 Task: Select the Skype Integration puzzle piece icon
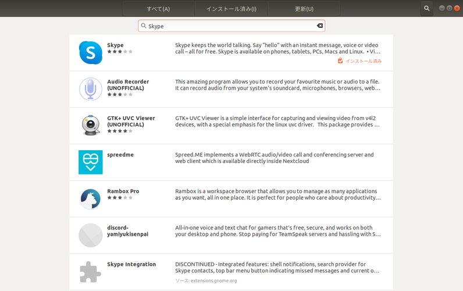[x=91, y=272]
